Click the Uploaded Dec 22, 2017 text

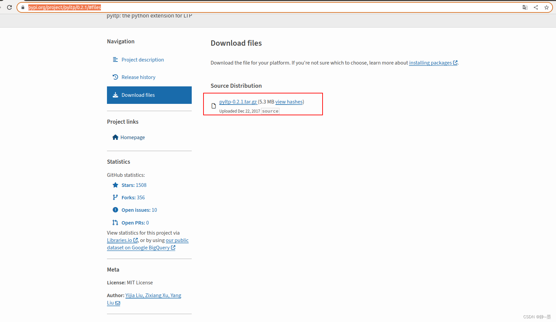[x=239, y=111]
